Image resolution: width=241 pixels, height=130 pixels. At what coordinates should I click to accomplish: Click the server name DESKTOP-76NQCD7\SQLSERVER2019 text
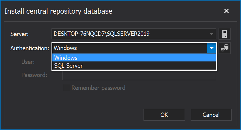102,34
